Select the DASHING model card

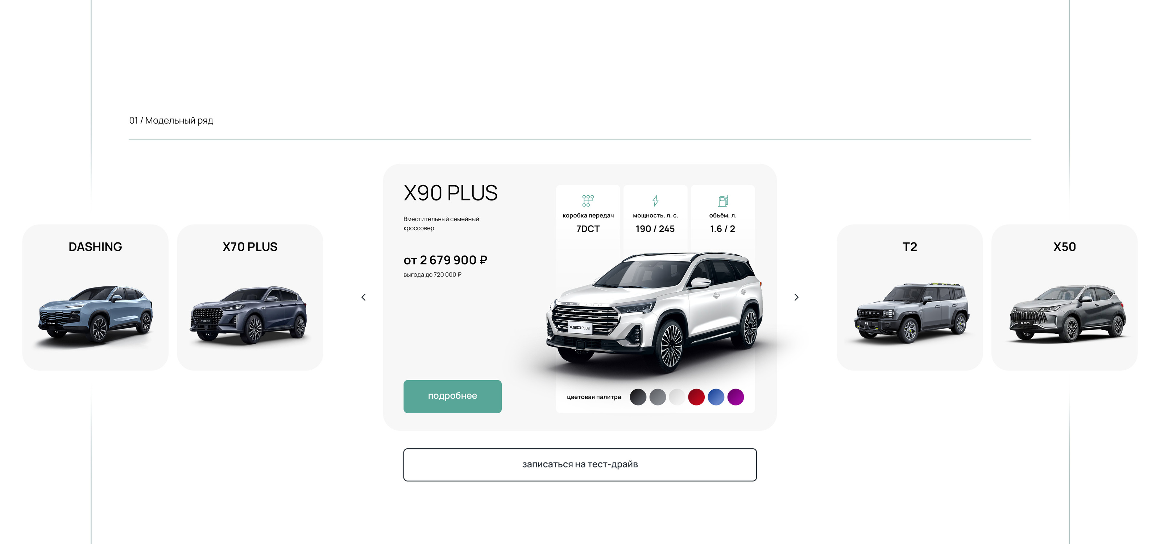[95, 298]
